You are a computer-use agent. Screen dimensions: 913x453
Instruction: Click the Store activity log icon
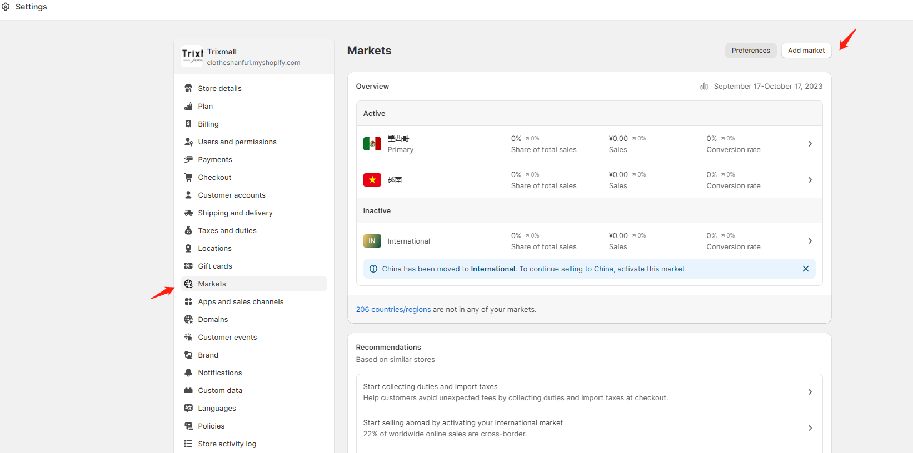tap(188, 444)
